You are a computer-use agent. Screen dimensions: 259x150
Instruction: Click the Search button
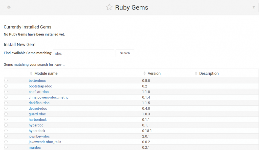pos(125,53)
